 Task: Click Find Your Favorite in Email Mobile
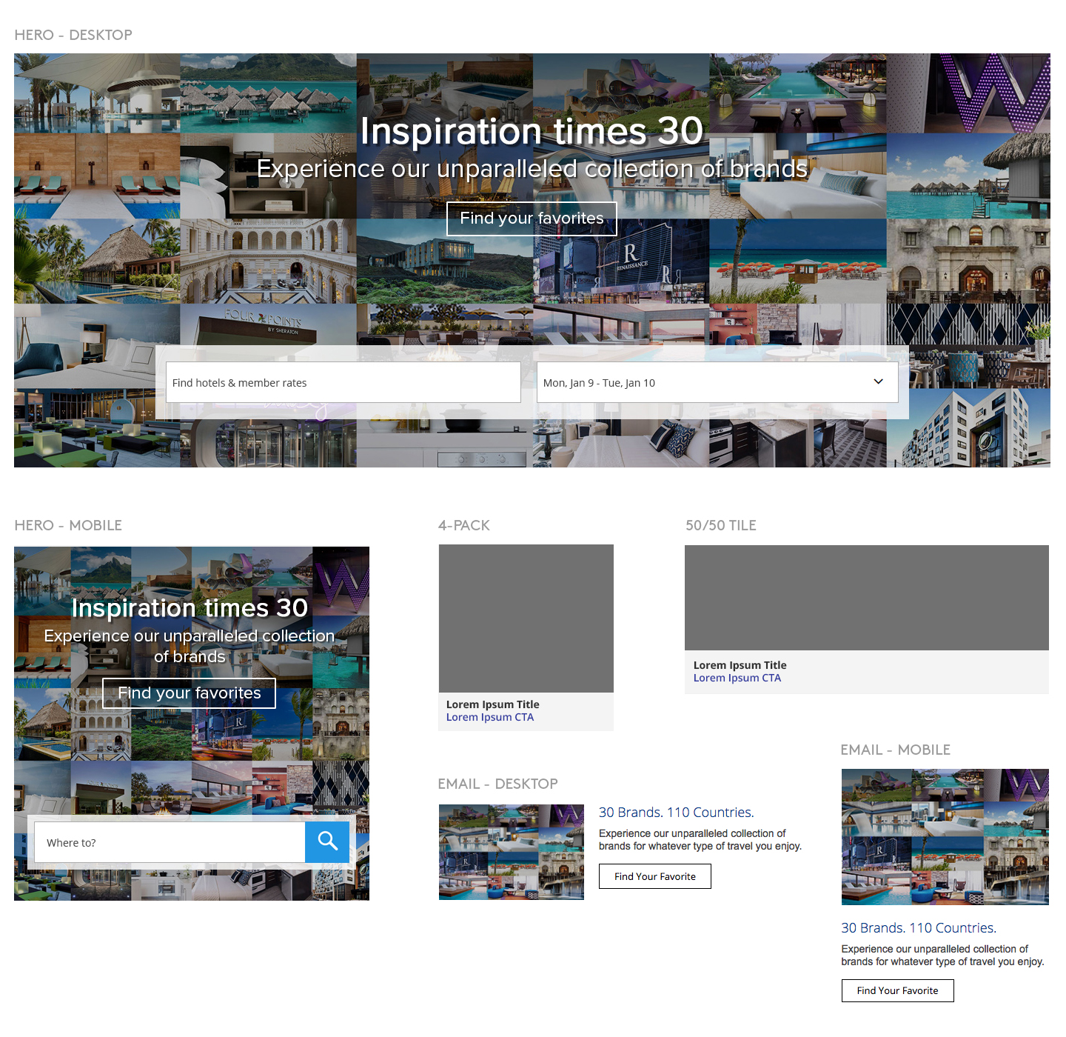tap(897, 990)
